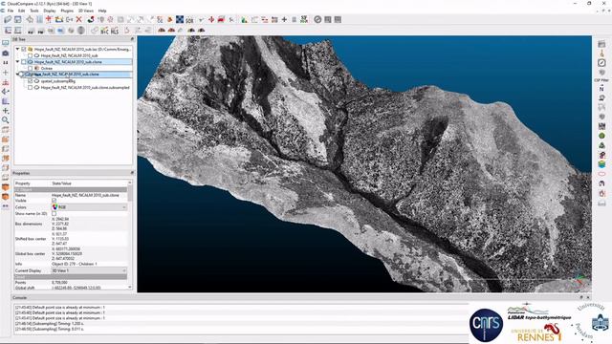
Task: Toggle checkbox of first Hope_fault_NZ_NCALM 2010_sub cloud
Action: click(x=30, y=55)
